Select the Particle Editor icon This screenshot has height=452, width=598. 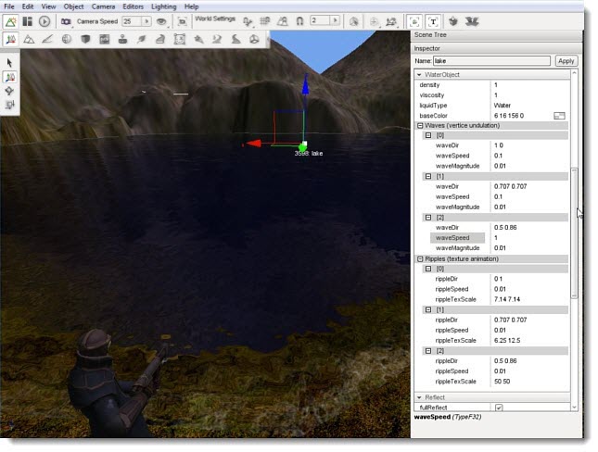tap(198, 39)
